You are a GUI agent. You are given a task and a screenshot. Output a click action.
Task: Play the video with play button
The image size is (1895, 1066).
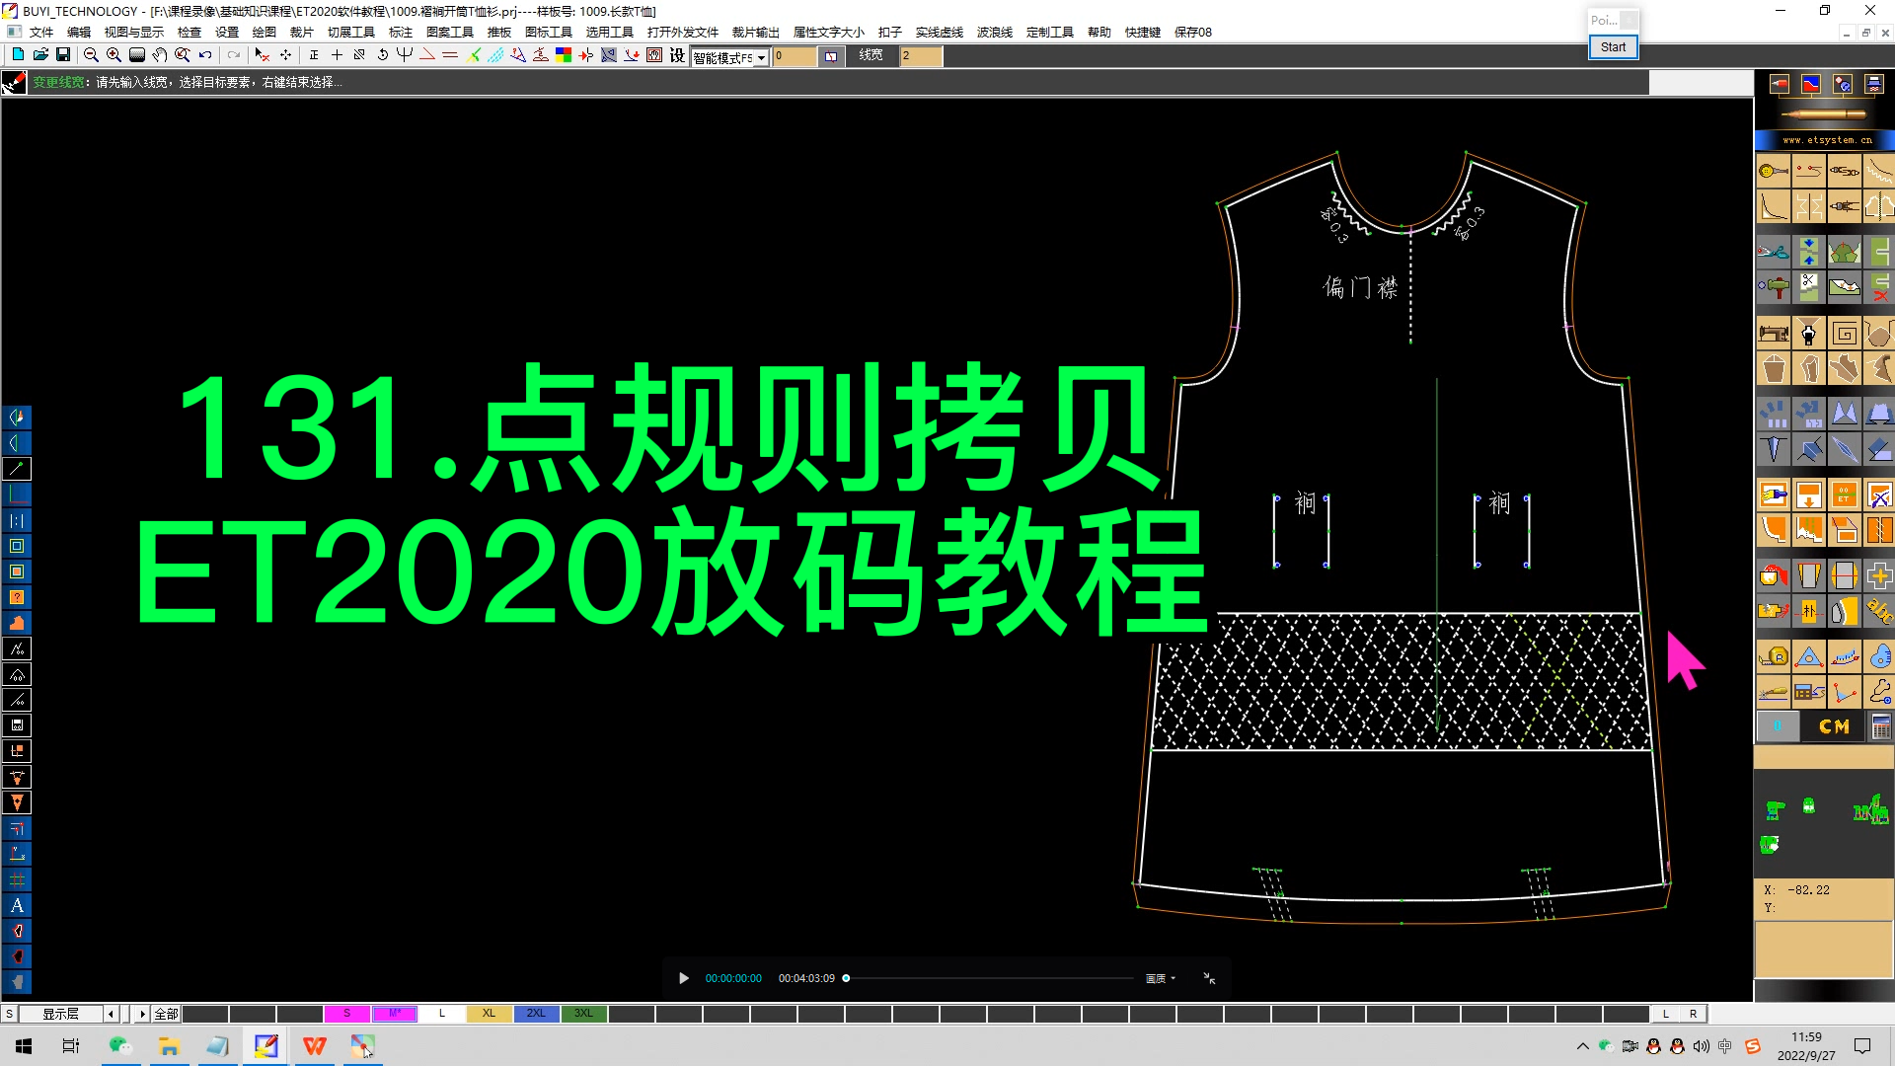pos(683,978)
